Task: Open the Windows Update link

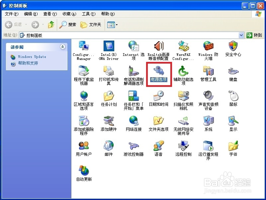Action: click(x=32, y=57)
